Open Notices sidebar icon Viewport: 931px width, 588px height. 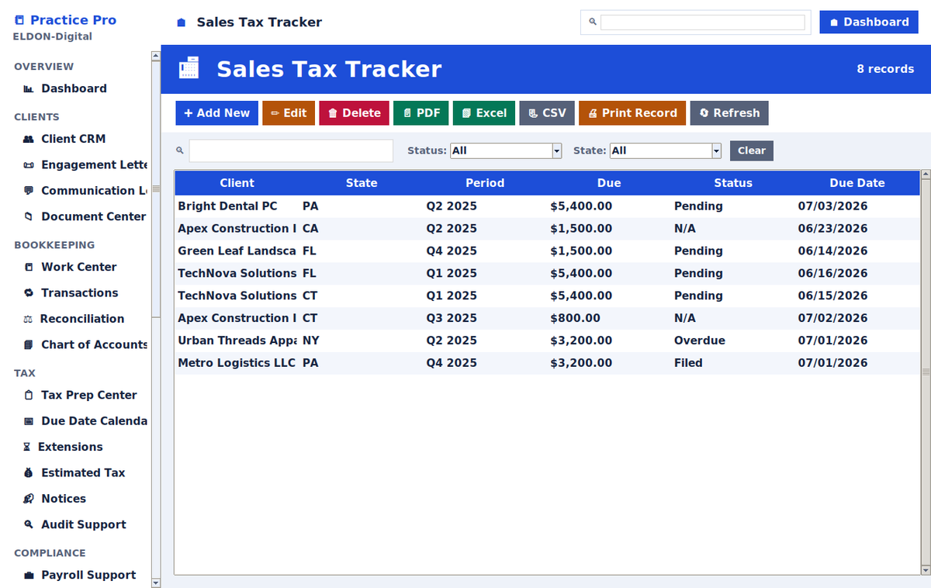pos(29,499)
